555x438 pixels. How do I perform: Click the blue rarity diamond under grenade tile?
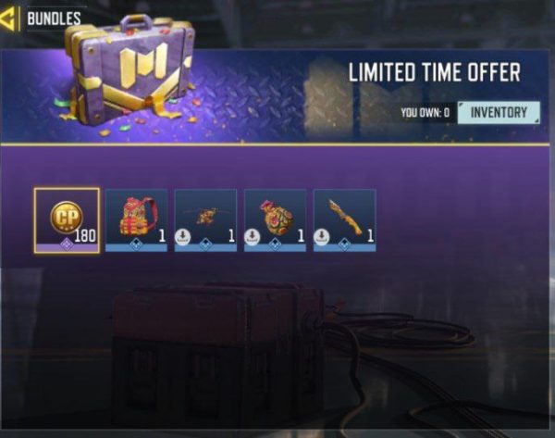click(275, 244)
